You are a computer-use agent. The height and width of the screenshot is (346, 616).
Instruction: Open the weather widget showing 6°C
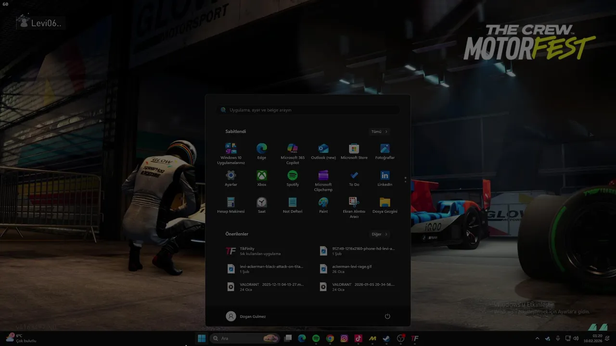(21, 338)
